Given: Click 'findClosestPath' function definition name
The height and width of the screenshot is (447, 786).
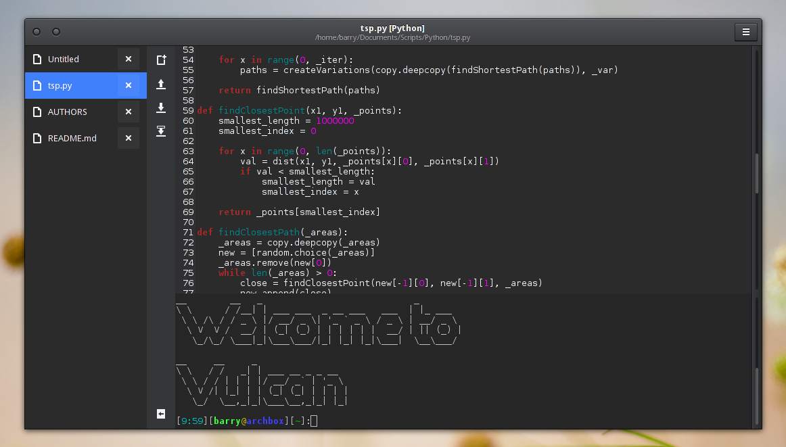Looking at the screenshot, I should (258, 233).
